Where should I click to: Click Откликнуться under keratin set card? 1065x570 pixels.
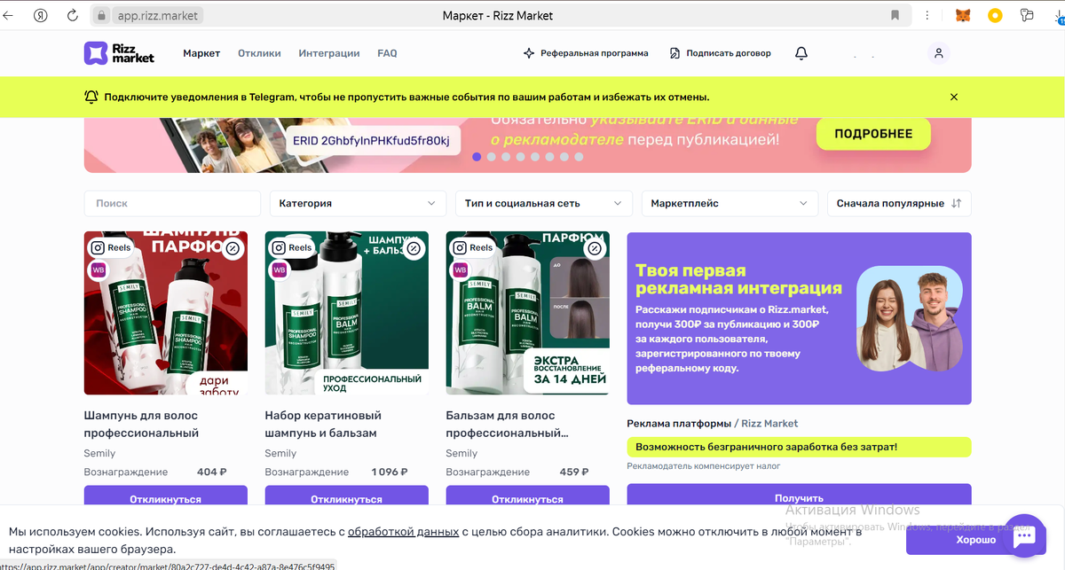[x=347, y=496]
